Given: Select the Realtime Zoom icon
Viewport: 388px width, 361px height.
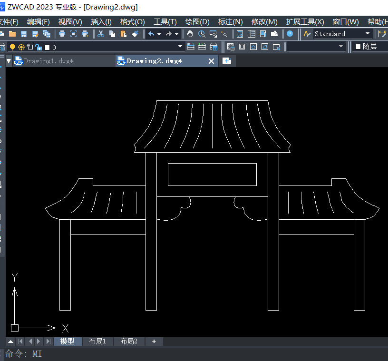Looking at the screenshot, I should click(202, 34).
